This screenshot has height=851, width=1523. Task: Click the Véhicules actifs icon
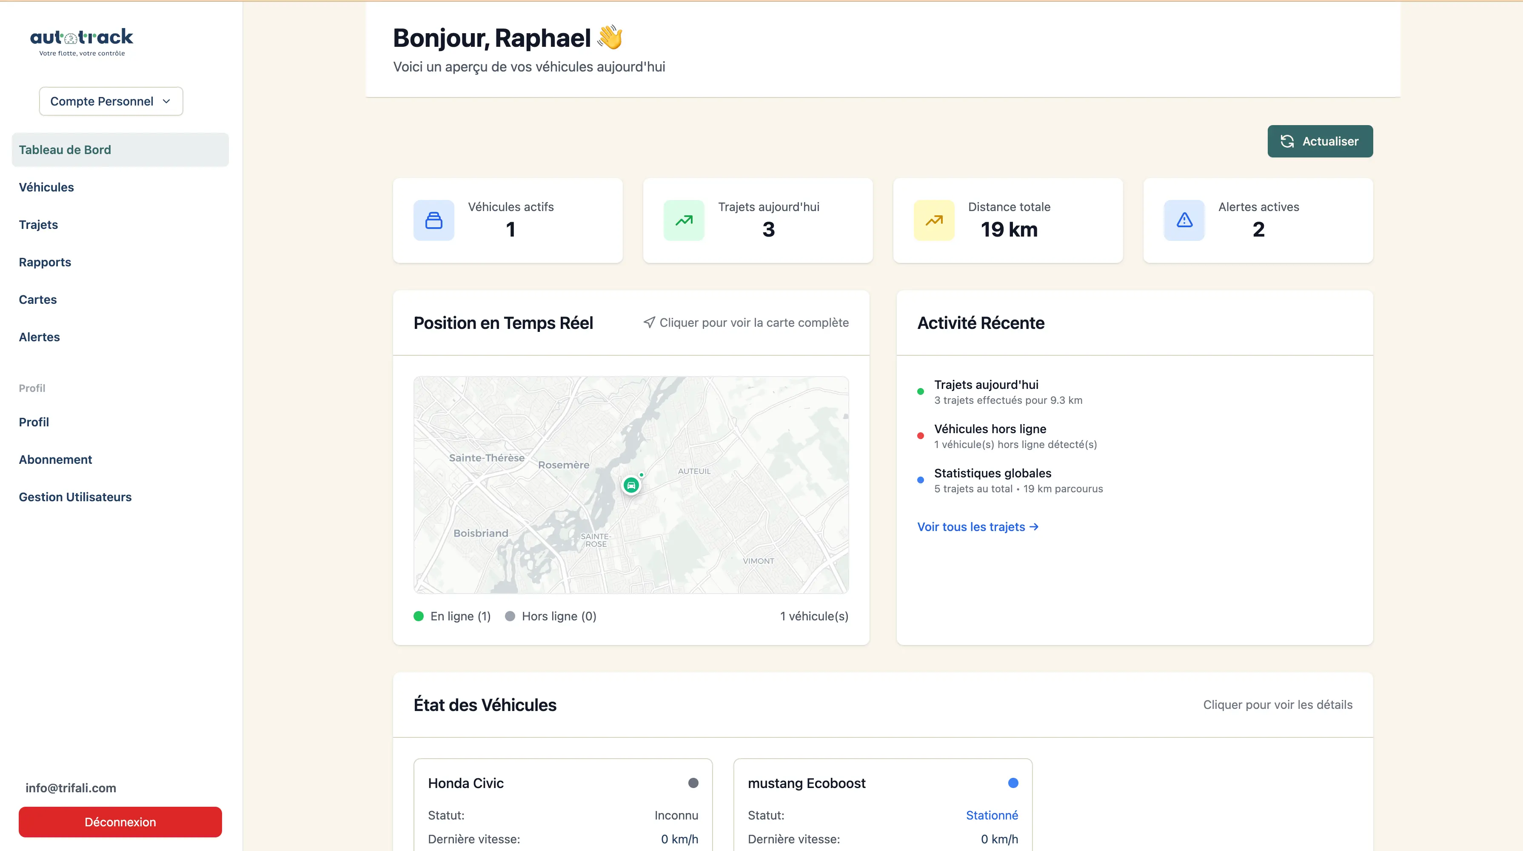point(434,220)
